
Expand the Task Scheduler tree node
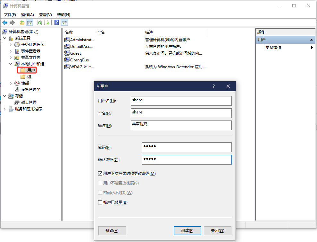point(11,45)
